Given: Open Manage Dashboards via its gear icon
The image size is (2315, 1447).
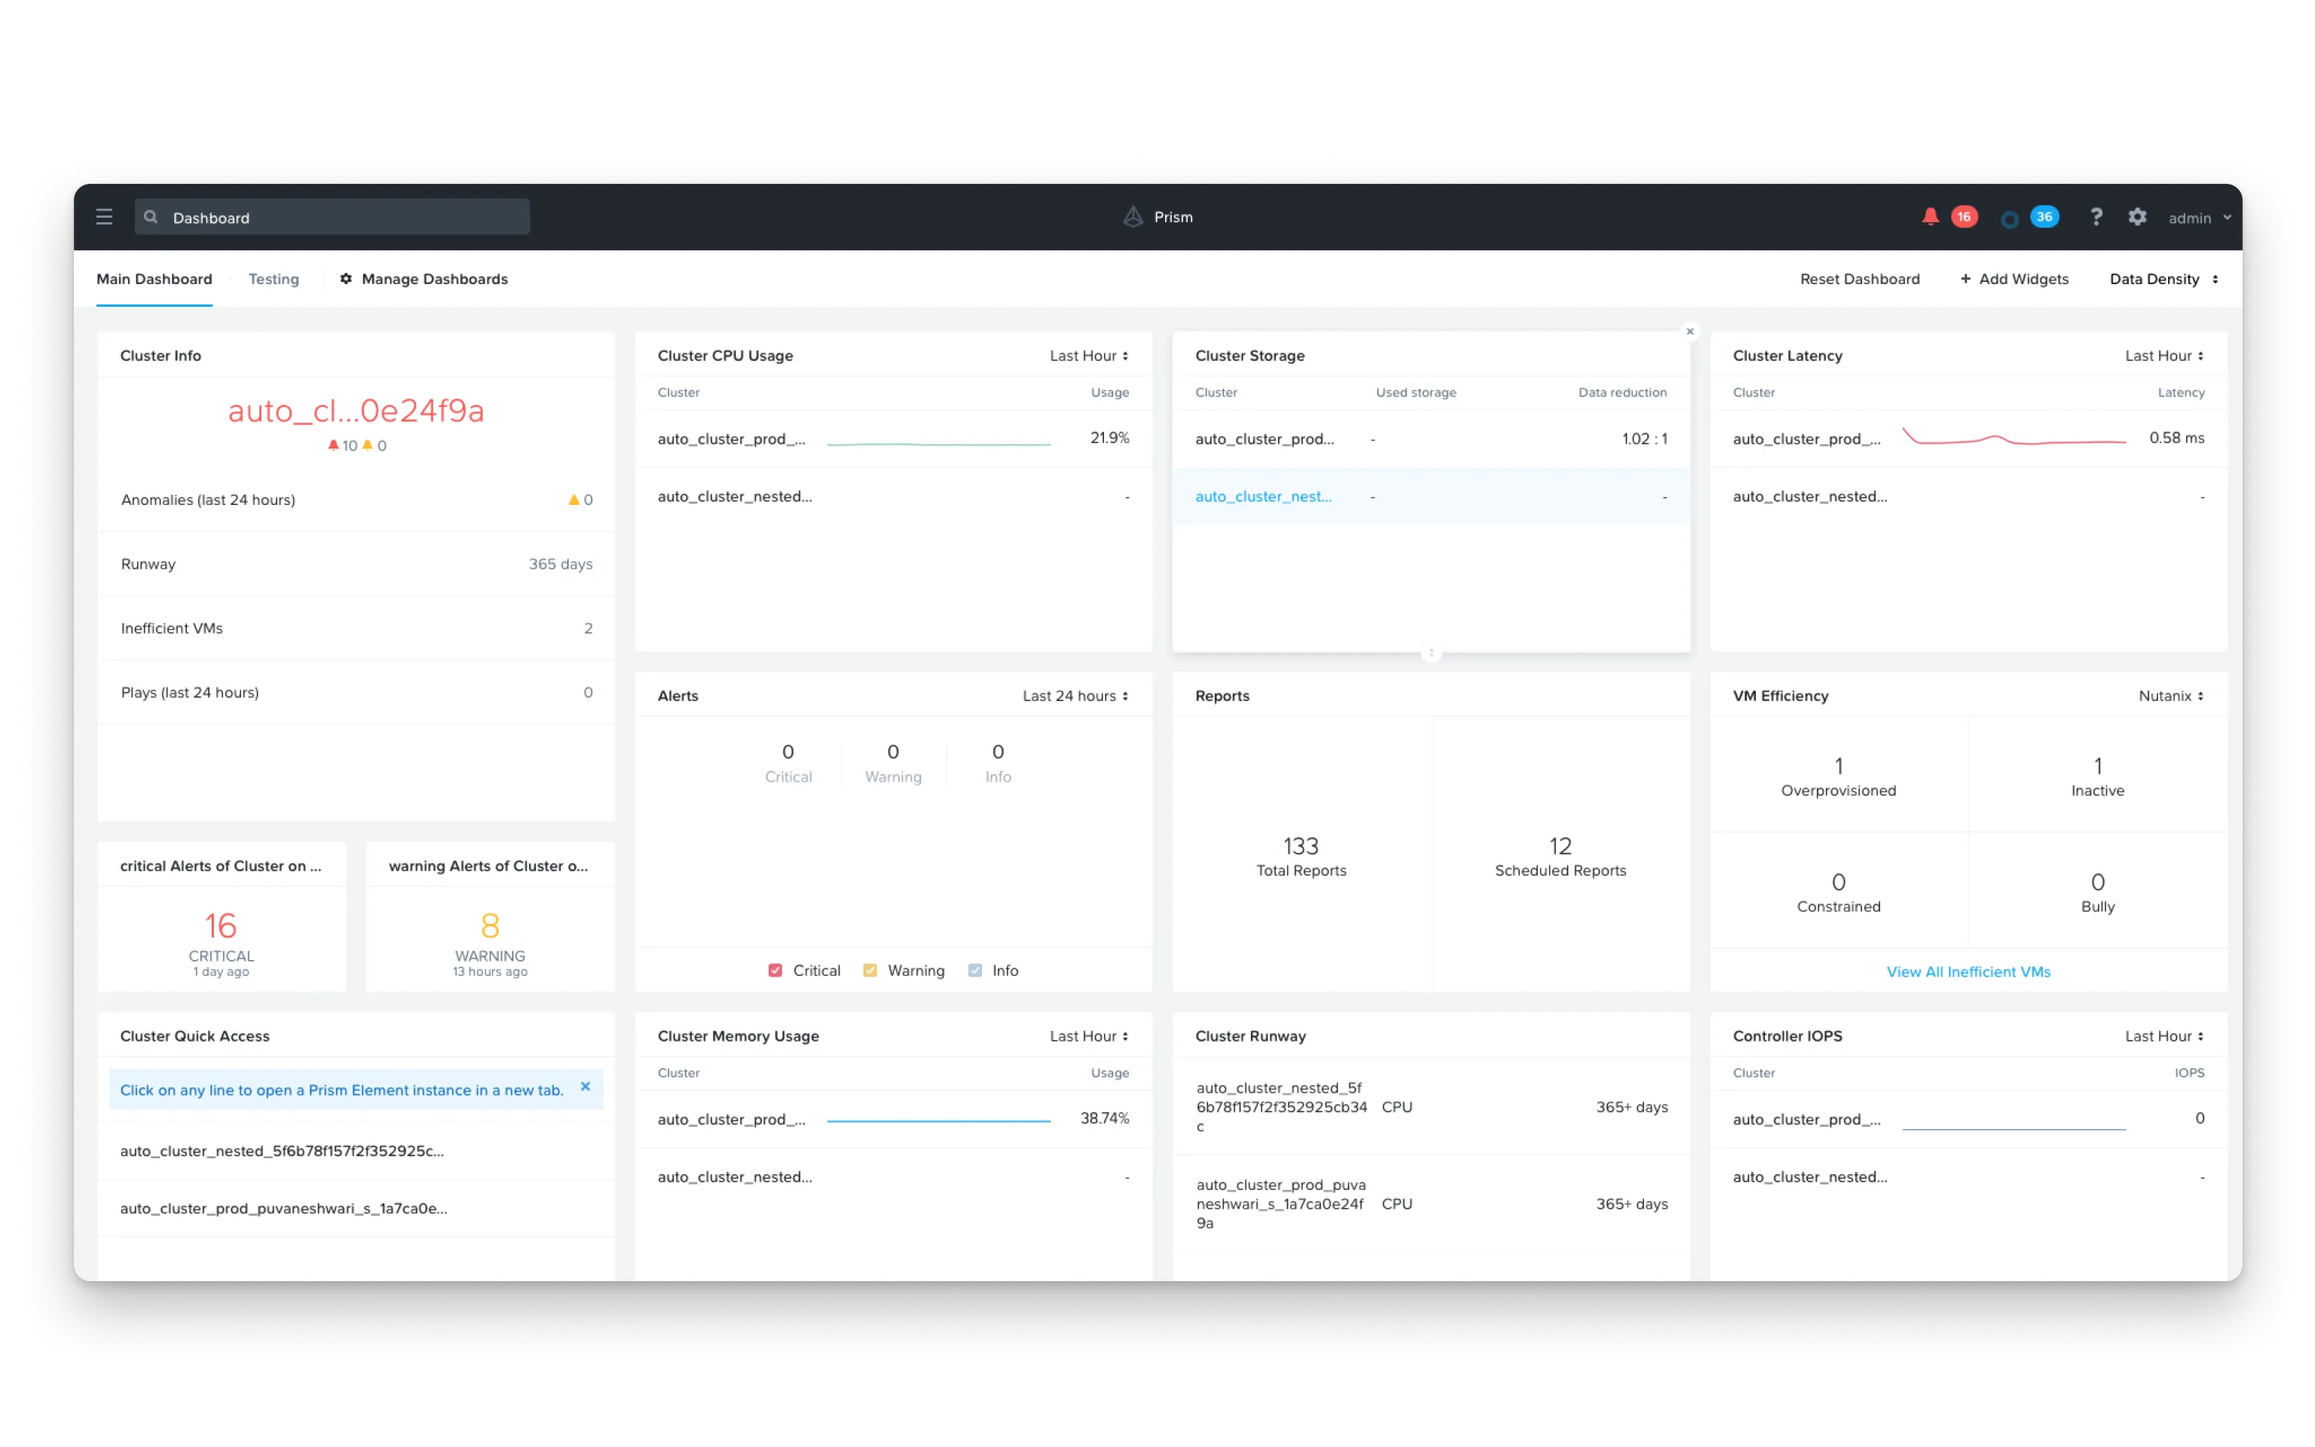Looking at the screenshot, I should (347, 279).
